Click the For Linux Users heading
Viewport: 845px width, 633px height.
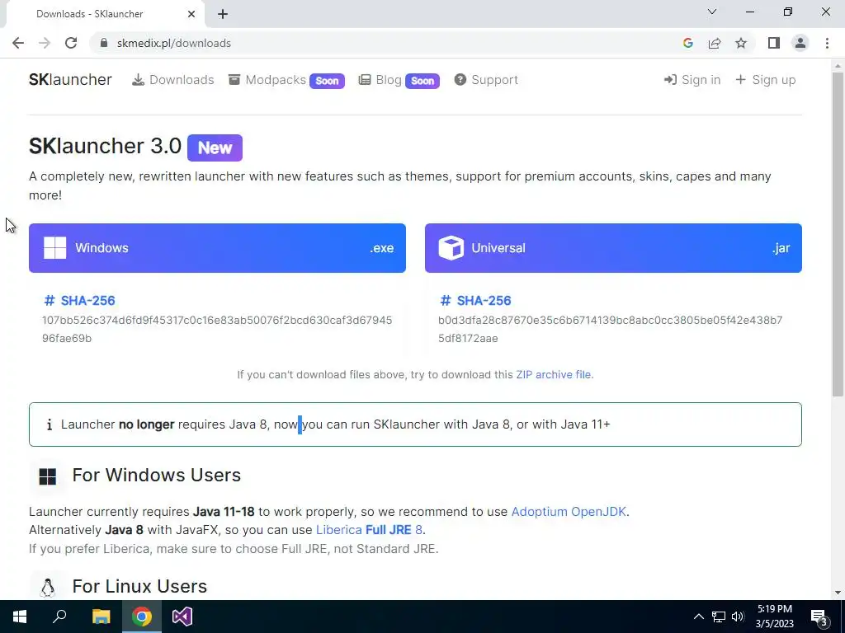coord(139,586)
